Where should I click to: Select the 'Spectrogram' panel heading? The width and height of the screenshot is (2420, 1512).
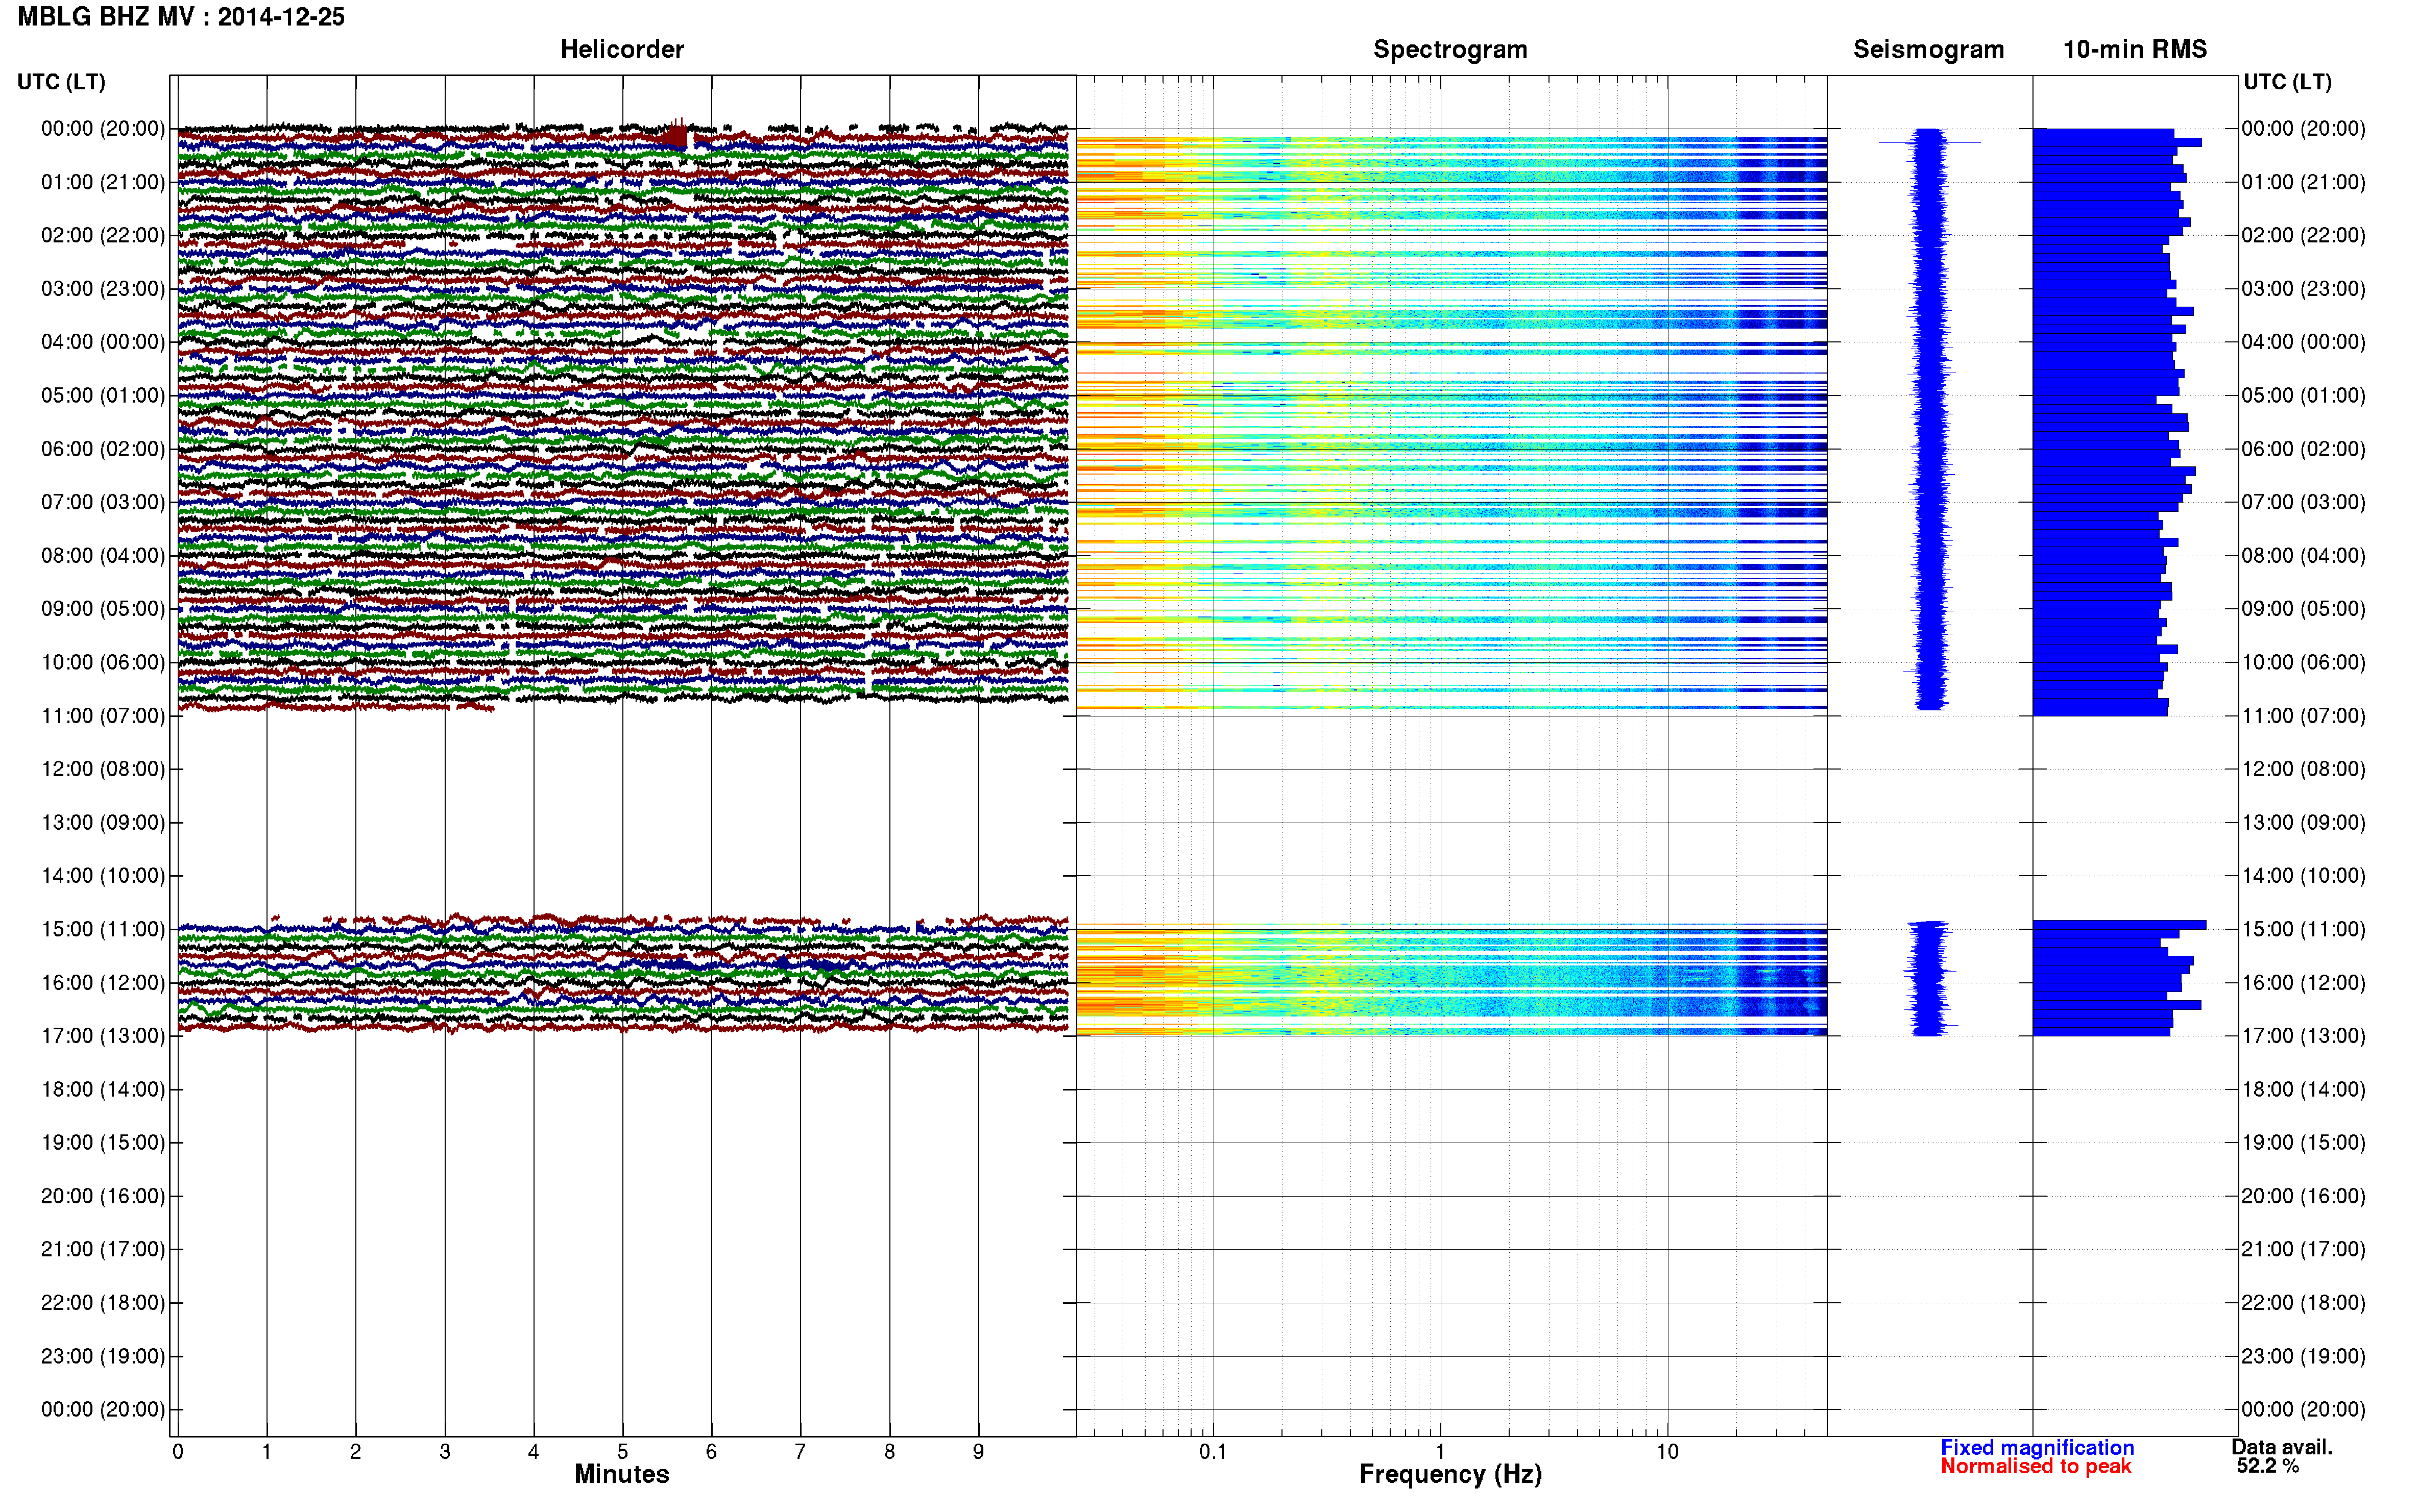[x=1449, y=49]
